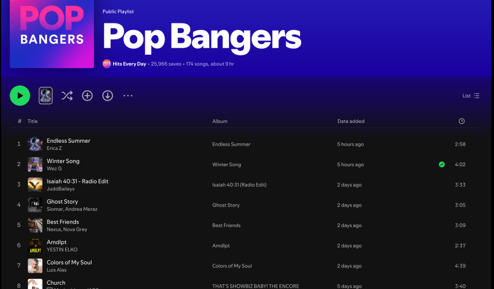Image resolution: width=494 pixels, height=289 pixels.
Task: Click the preview thumbnail beside Play button
Action: (46, 96)
